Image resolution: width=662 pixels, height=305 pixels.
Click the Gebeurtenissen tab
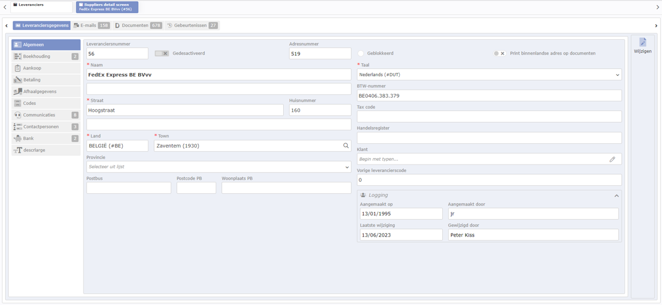coord(192,25)
